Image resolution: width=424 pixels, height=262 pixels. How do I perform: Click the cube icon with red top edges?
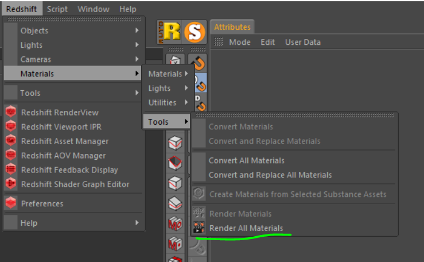[175, 163]
